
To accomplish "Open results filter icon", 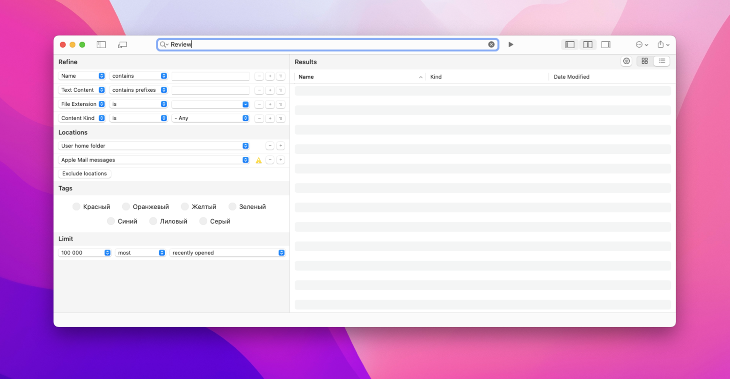I will (626, 61).
